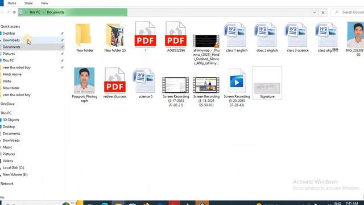This screenshot has height=205, width=364.
Task: Open Pictures under This PC
Action: 9,154
